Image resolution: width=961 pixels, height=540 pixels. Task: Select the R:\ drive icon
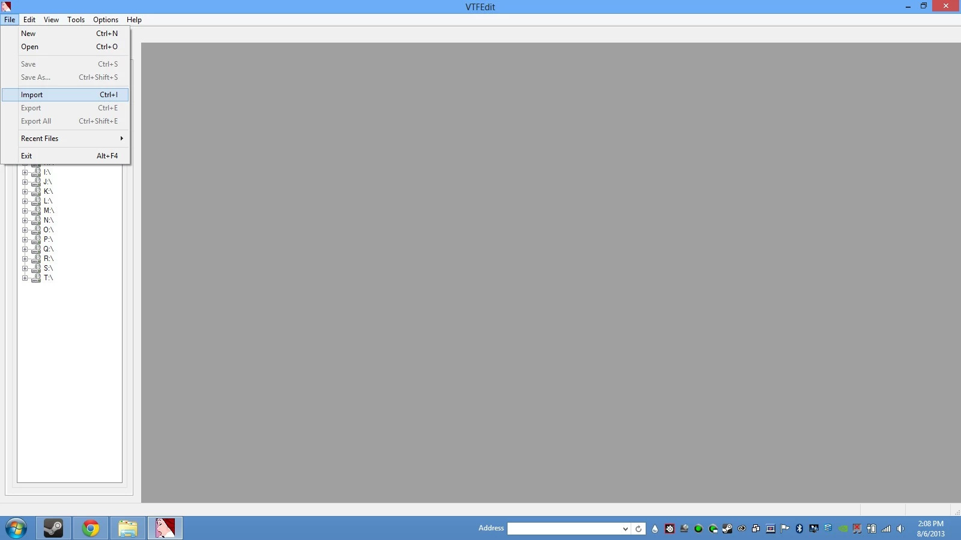pos(36,259)
